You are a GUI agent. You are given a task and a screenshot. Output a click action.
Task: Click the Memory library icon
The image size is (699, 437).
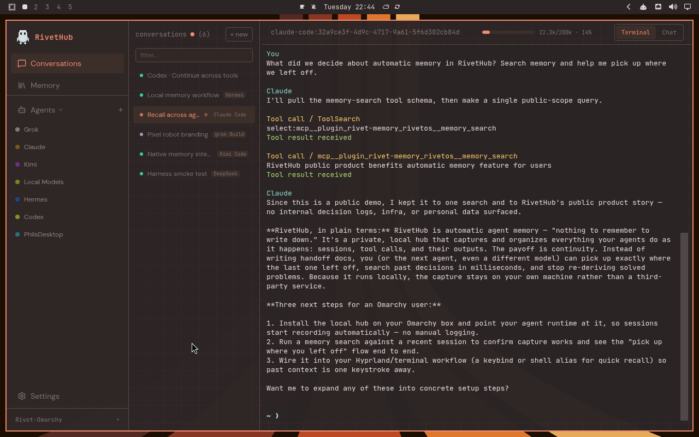[22, 85]
